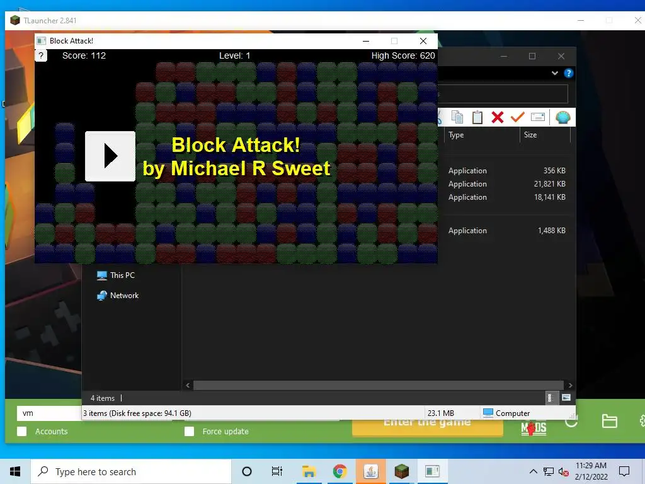Click the paste clipboard icon in toolbar
Screen dimensions: 645x484
(x=477, y=117)
